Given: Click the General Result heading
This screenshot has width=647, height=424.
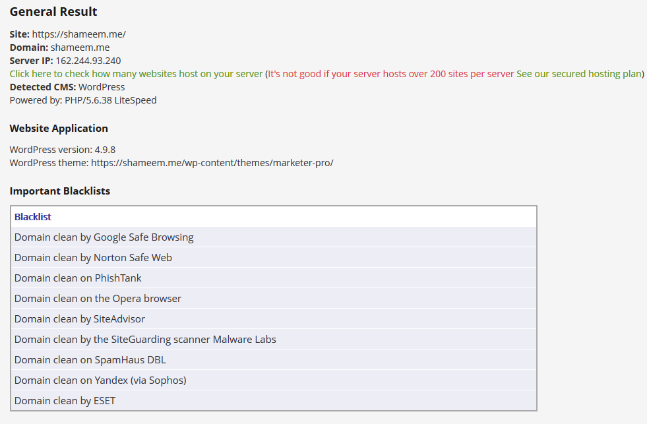Looking at the screenshot, I should tap(53, 12).
